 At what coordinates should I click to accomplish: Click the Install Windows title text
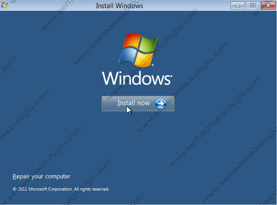(120, 6)
